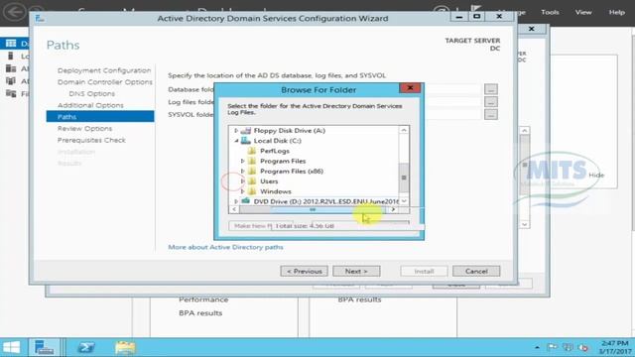Go to Deployment Configuration step

tap(104, 70)
